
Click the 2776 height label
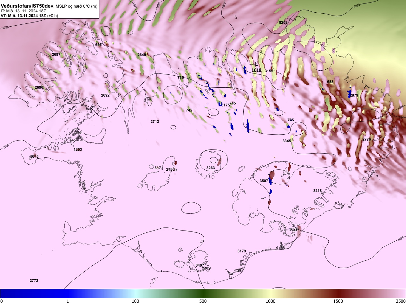pyautogui.click(x=367, y=139)
